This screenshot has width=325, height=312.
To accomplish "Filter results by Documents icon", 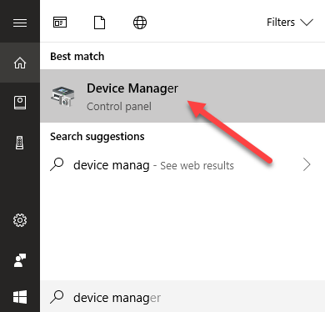I will coord(99,23).
